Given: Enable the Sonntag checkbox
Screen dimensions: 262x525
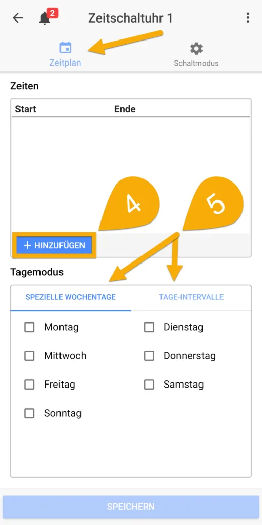Looking at the screenshot, I should pos(30,414).
